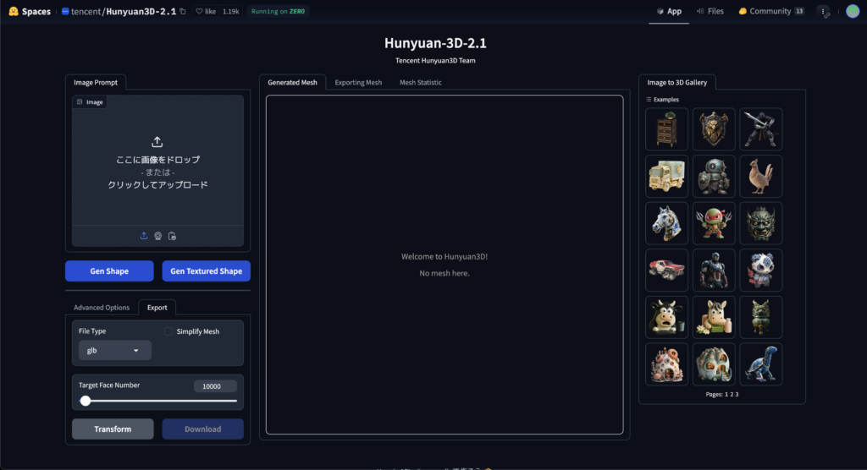Viewport: 867px width, 470px height.
Task: Click the upload arrow icon in the image drop area
Action: click(157, 142)
